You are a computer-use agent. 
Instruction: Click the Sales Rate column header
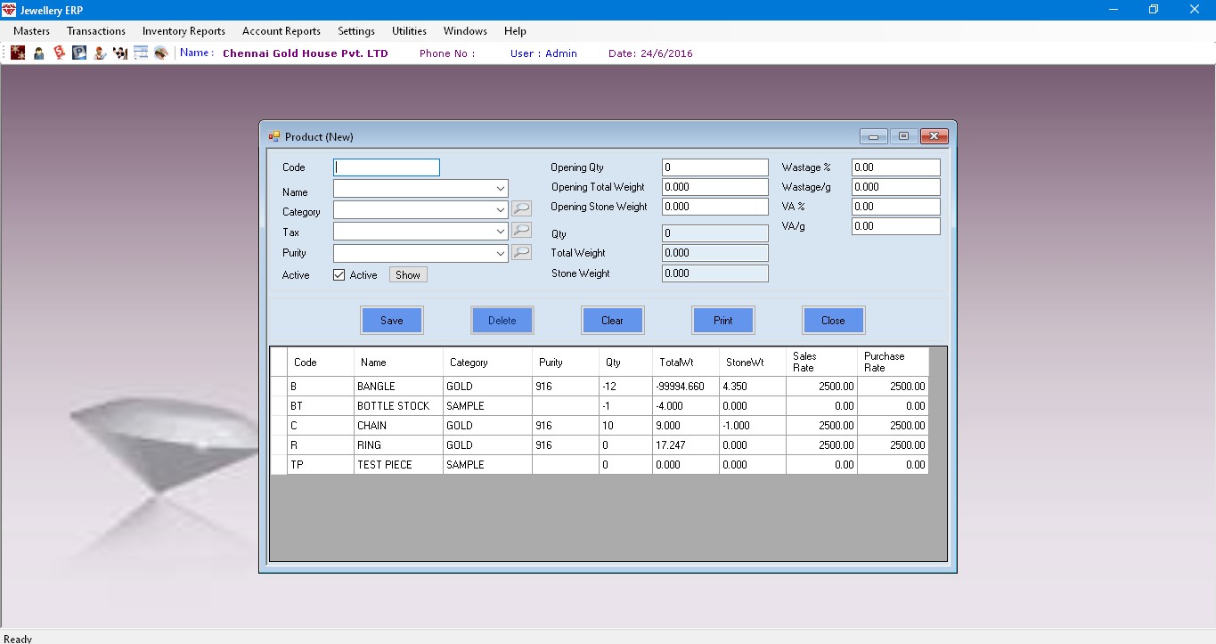tap(821, 363)
